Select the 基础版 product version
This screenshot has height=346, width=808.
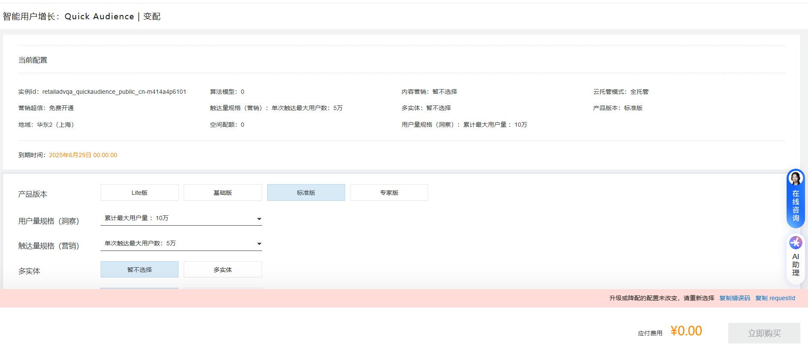[x=223, y=193]
